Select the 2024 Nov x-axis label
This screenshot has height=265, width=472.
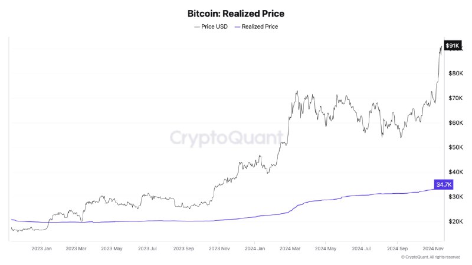tap(433, 249)
